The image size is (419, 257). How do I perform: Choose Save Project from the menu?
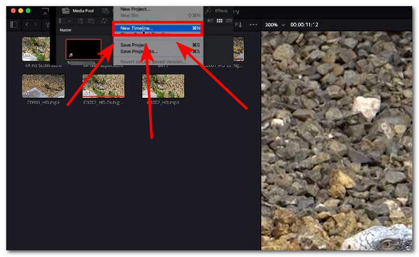(158, 45)
